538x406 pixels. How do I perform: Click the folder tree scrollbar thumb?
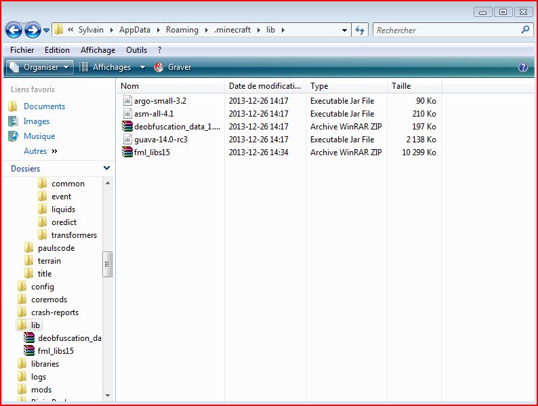coord(107,264)
